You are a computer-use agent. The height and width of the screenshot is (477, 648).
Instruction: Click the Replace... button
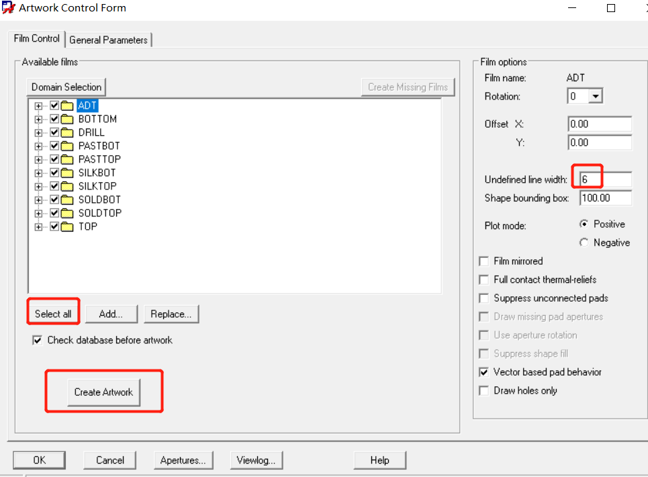tap(171, 314)
